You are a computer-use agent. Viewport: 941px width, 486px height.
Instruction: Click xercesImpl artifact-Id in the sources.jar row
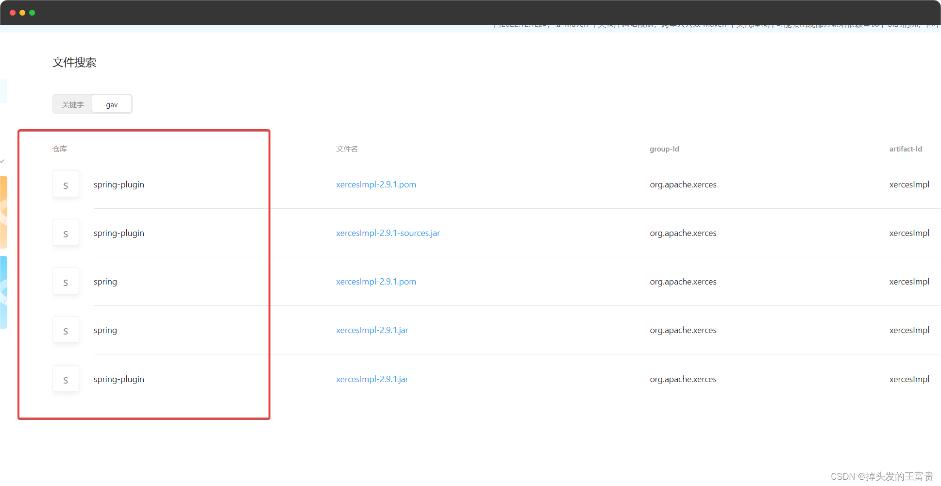909,233
